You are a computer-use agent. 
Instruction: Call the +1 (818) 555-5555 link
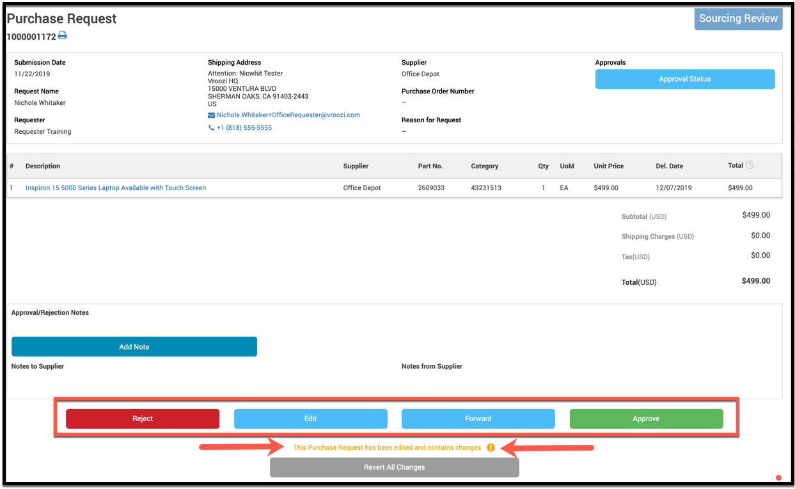point(244,128)
